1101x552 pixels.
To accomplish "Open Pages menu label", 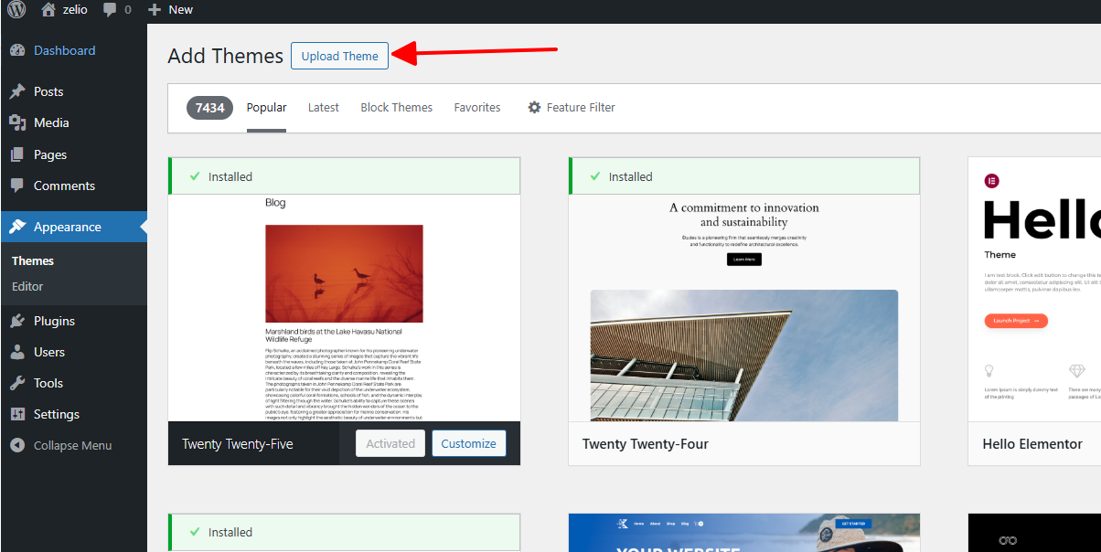I will [50, 154].
